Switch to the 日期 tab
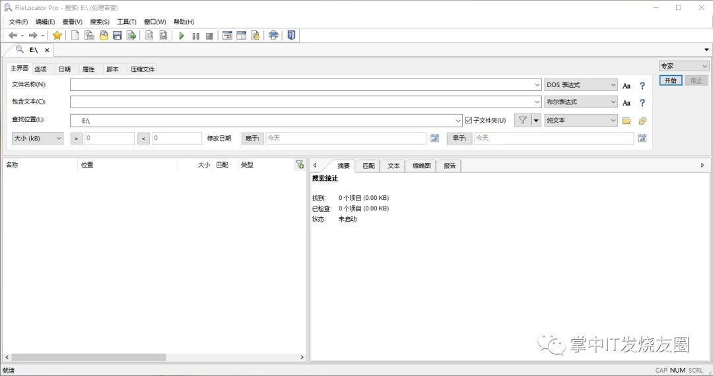The height and width of the screenshot is (376, 713). tap(65, 69)
